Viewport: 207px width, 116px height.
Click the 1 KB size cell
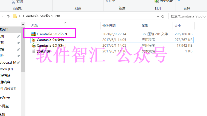click(189, 51)
